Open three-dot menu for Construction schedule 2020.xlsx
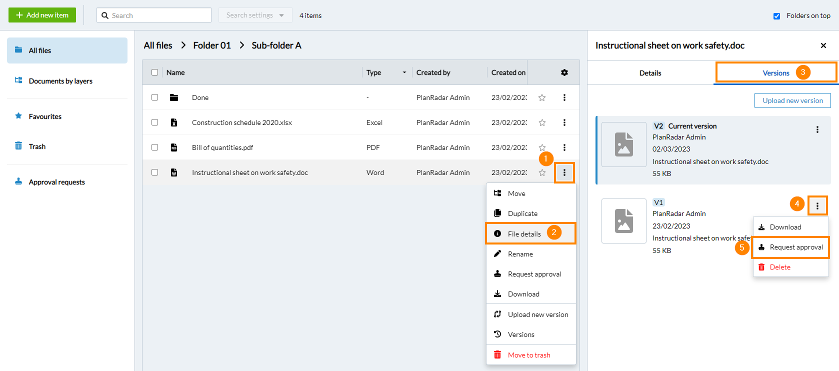The width and height of the screenshot is (839, 371). point(564,122)
